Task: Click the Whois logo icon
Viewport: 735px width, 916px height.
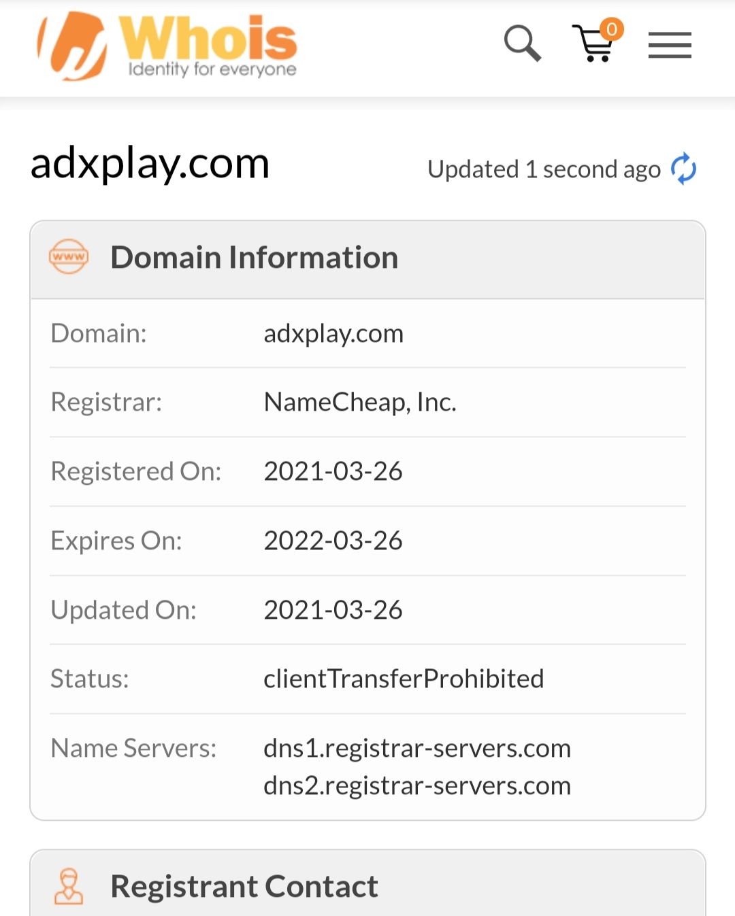Action: (72, 46)
